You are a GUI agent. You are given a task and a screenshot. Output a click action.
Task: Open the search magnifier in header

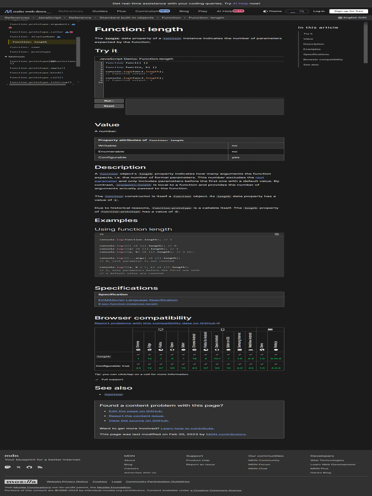pos(302,11)
